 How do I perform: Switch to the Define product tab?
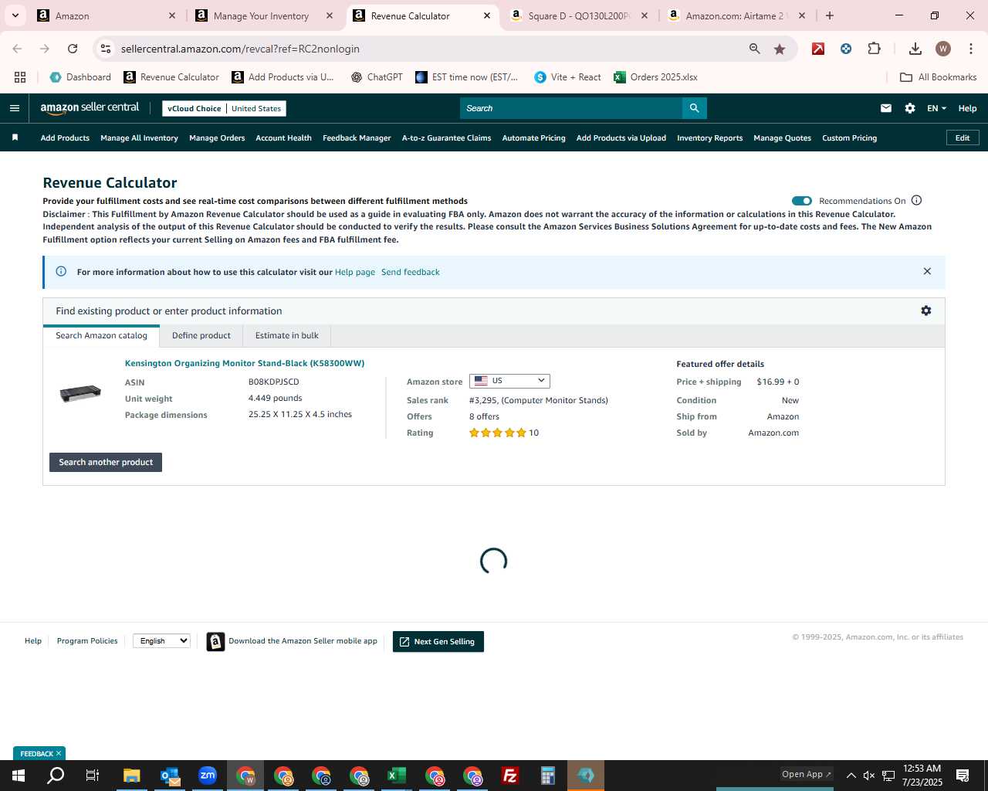[x=201, y=335]
